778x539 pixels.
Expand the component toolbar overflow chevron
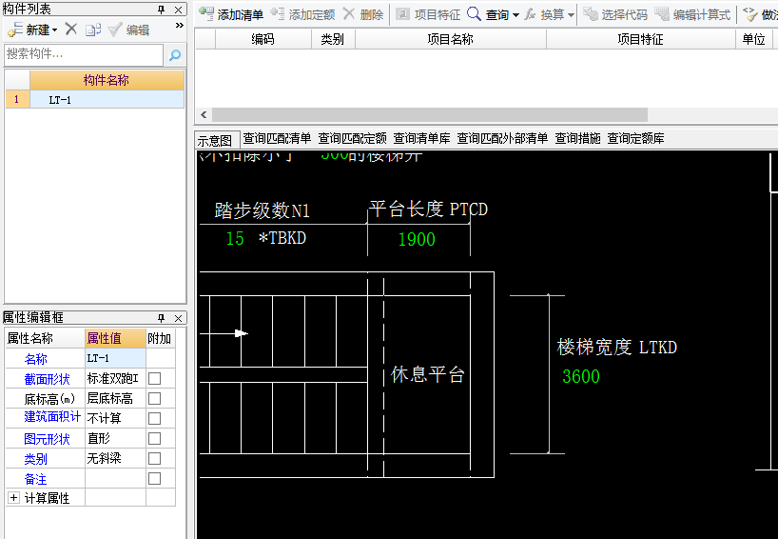(180, 26)
